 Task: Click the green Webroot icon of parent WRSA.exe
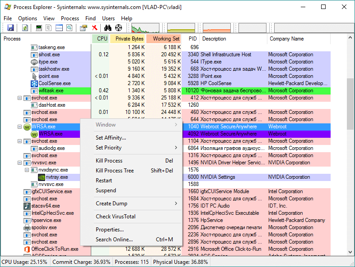(27, 127)
